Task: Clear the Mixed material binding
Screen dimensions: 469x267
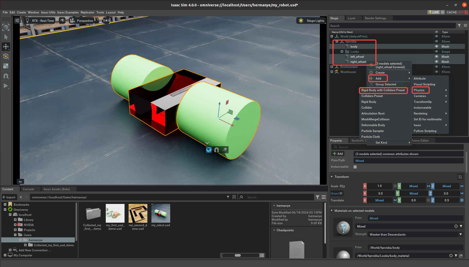Action: click(x=456, y=226)
